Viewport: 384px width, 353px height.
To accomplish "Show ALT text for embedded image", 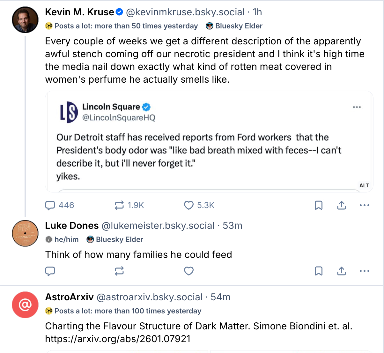I will click(364, 185).
